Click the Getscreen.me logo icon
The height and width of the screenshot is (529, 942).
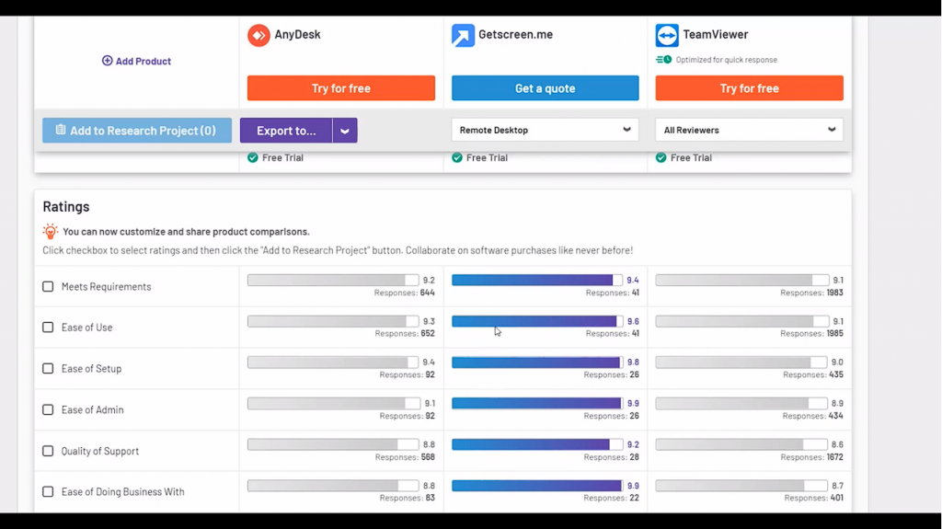(x=464, y=36)
